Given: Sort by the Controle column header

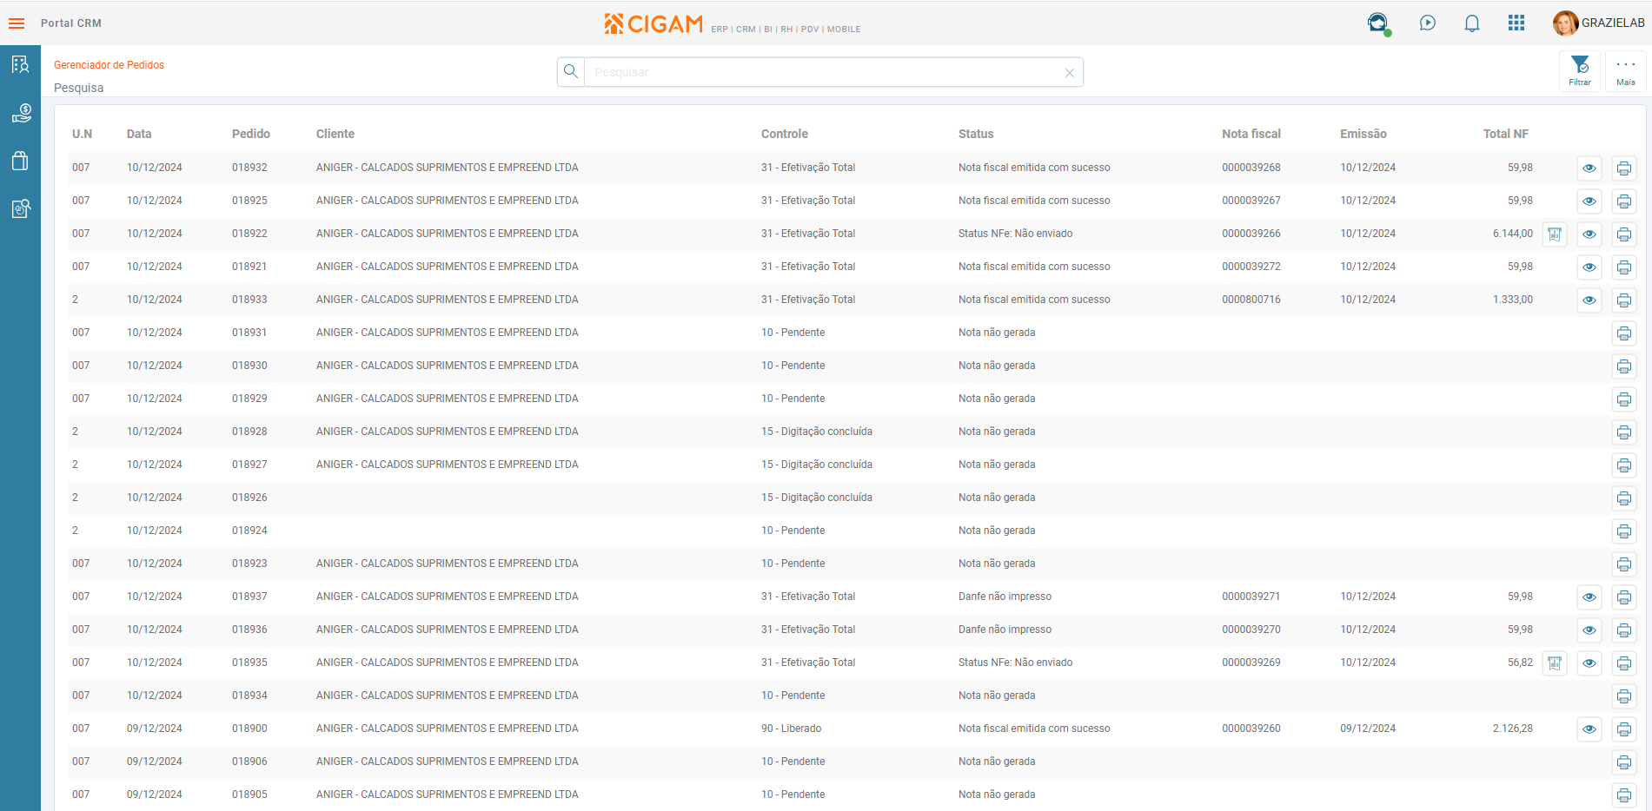Looking at the screenshot, I should click(785, 134).
